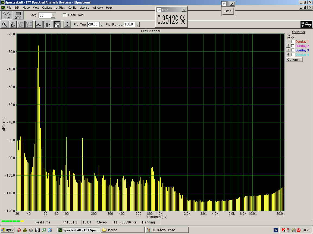Viewport: 313px width, 234px height.
Task: Click the overlay Options... button
Action: point(294,60)
